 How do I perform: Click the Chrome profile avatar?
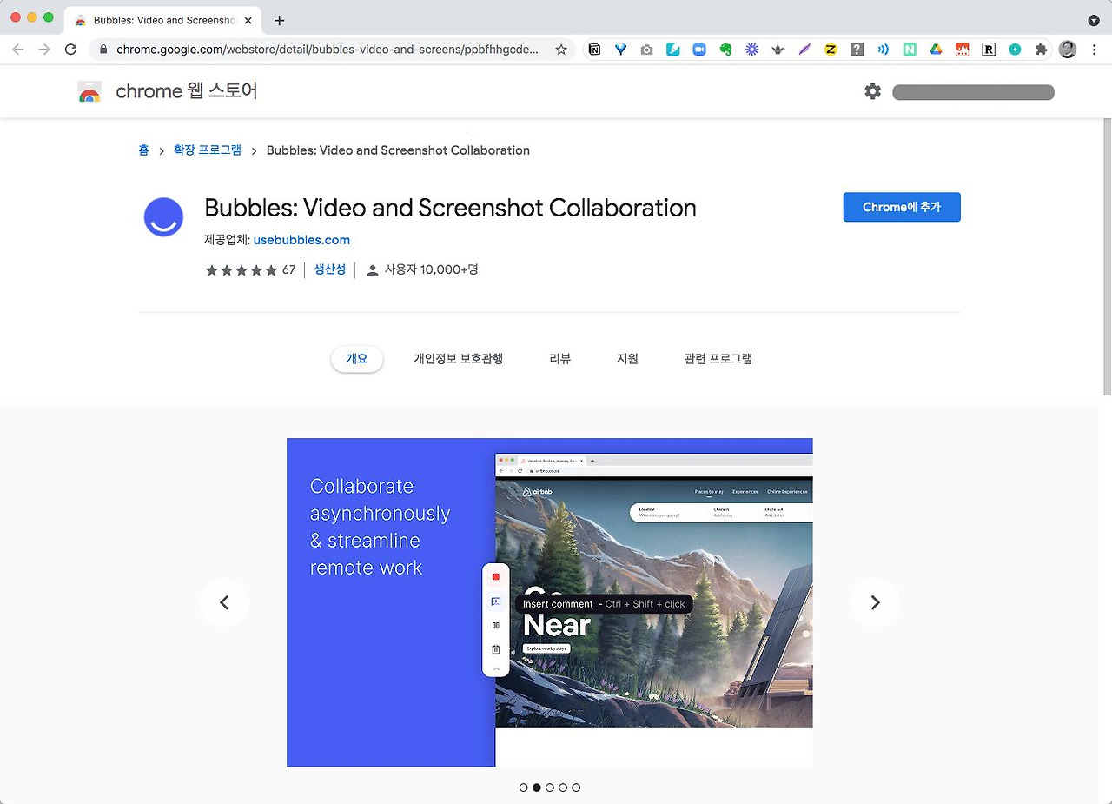pyautogui.click(x=1068, y=50)
